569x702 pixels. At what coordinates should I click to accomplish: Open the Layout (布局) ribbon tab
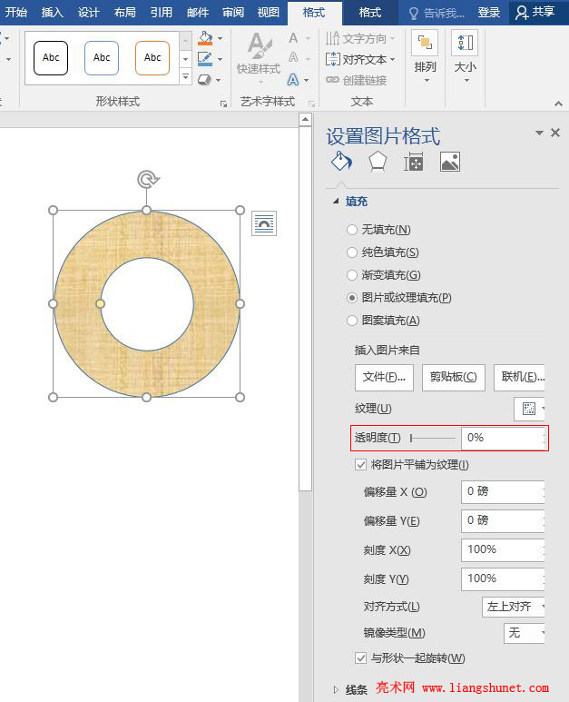coord(124,13)
